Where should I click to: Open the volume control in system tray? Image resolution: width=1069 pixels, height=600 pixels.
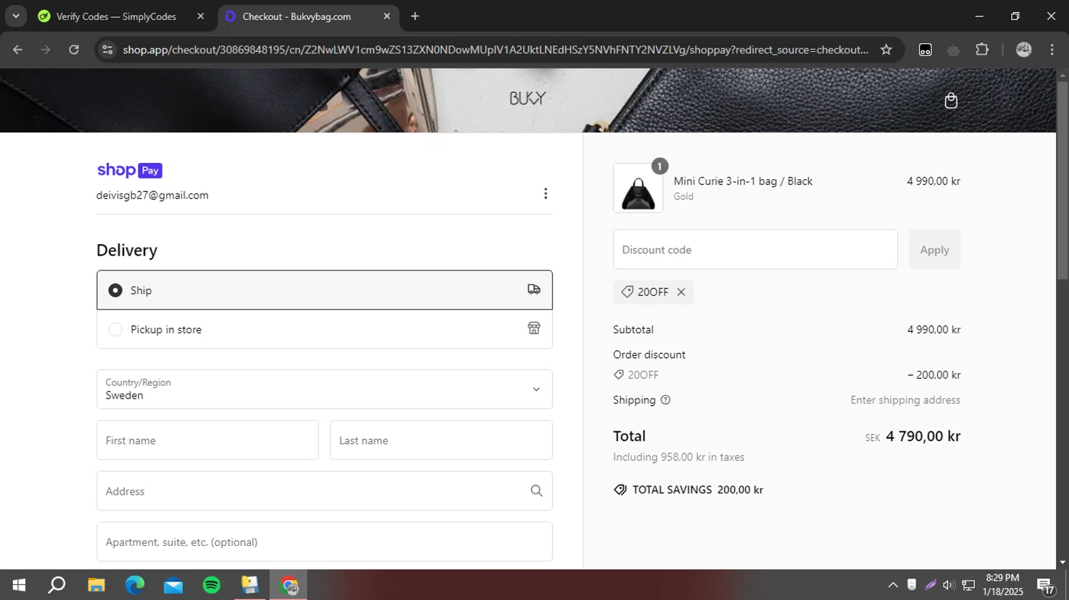949,585
